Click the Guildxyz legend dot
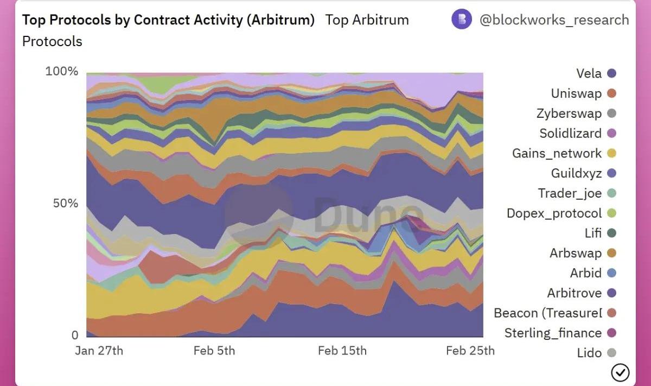651x386 pixels. pyautogui.click(x=612, y=173)
